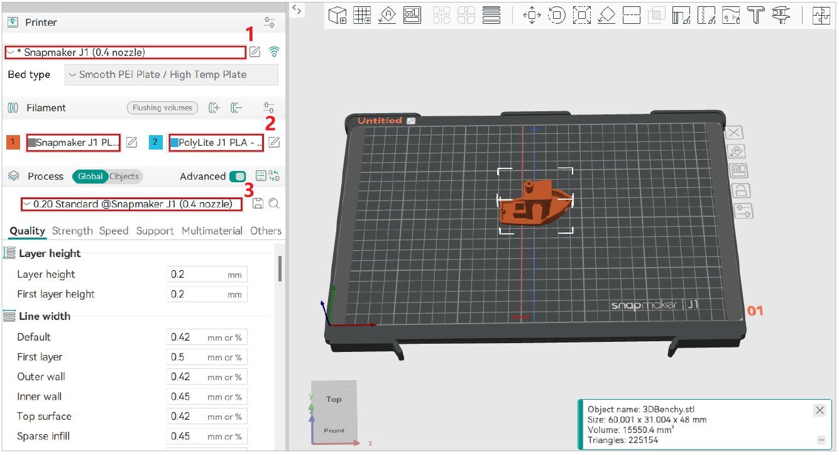Viewport: 839px width, 455px height.
Task: Switch process scope to Global
Action: pyautogui.click(x=90, y=177)
